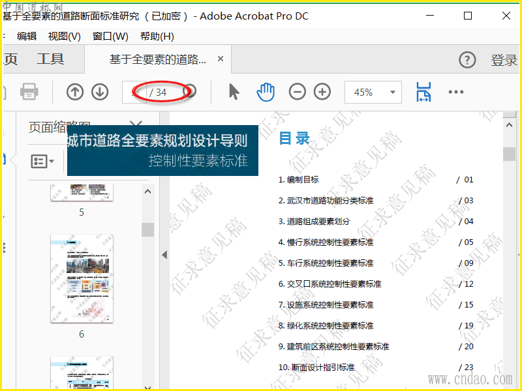Screen dimensions: 522x391
Task: Click contents entry 4. 慢行系统控制性要素标准
Action: [326, 242]
